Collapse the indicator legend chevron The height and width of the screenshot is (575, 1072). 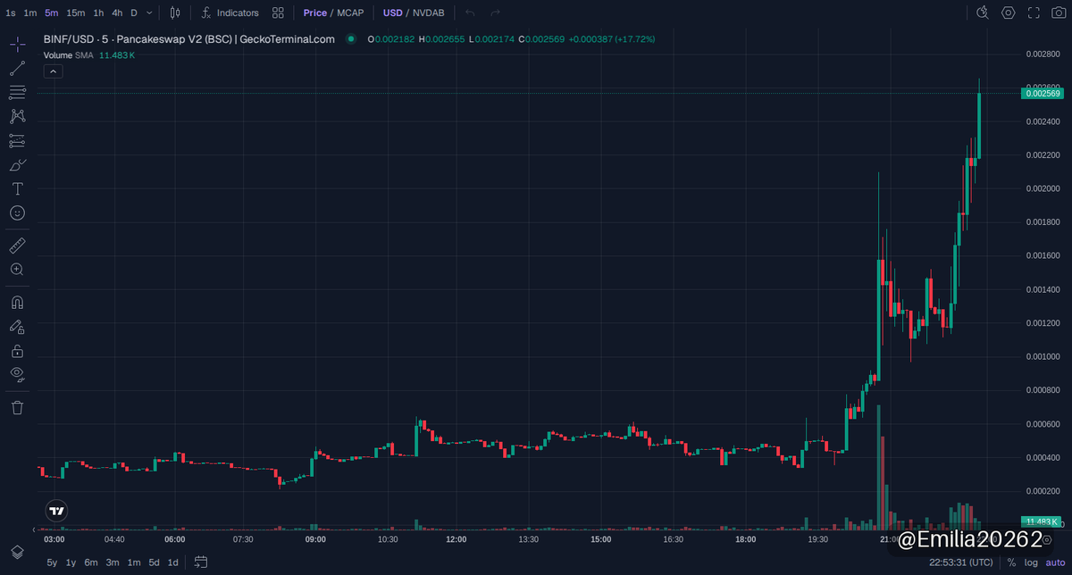pyautogui.click(x=53, y=71)
